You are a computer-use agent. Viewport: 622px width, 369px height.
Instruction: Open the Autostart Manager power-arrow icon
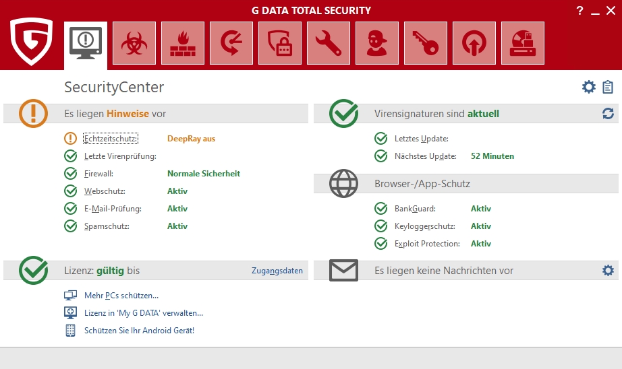tap(474, 43)
